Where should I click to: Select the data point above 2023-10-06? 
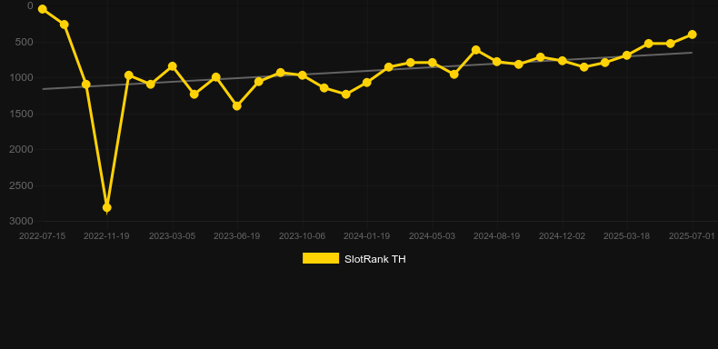[303, 75]
